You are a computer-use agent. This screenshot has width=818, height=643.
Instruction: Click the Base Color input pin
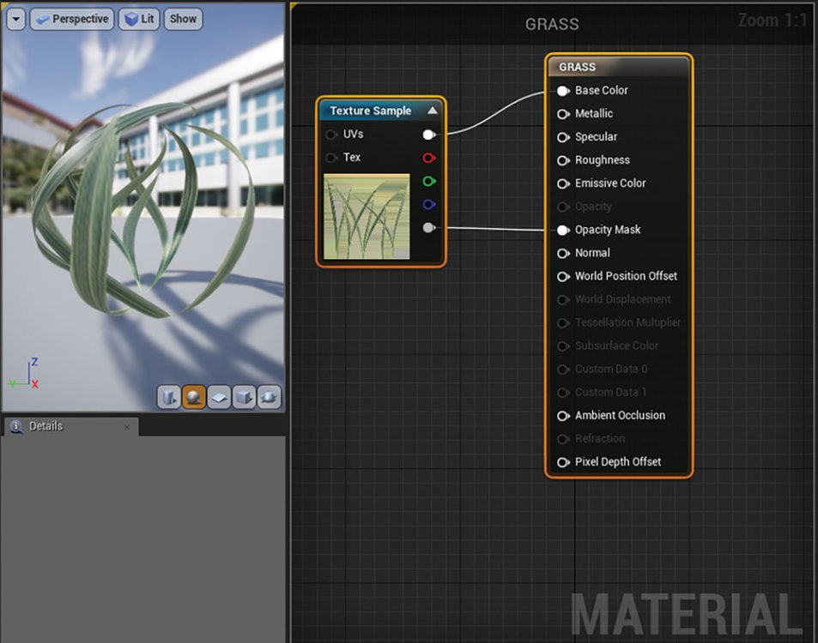pos(563,91)
